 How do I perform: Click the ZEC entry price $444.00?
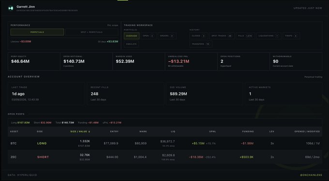click(112, 157)
